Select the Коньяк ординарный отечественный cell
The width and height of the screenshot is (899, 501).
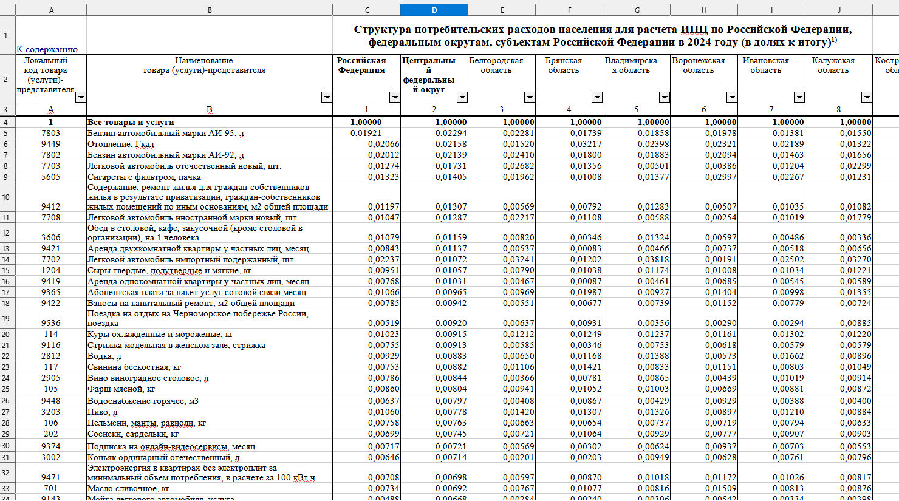210,457
